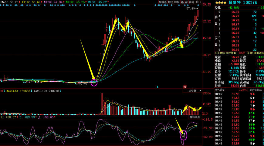264x146 pixels.
Task: Click the 10:46 trade row with volume 31
Action: coord(239,117)
